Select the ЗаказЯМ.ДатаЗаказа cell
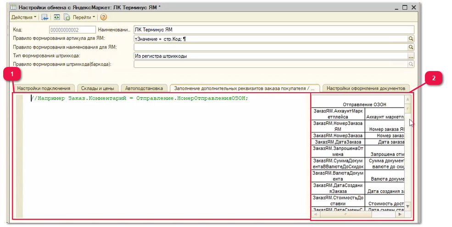This screenshot has width=452, height=227. [338, 142]
